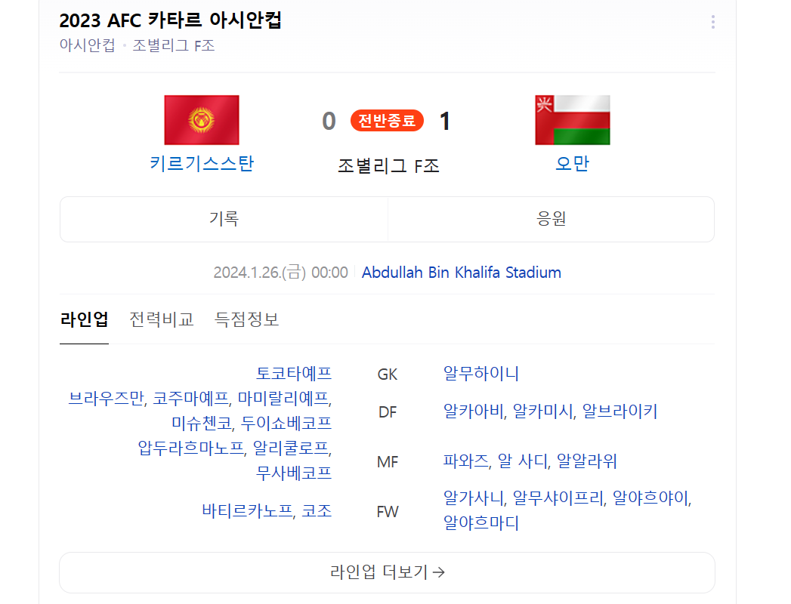Click the 키르기스스탄 team name
Viewport: 791px width, 604px height.
[x=201, y=161]
